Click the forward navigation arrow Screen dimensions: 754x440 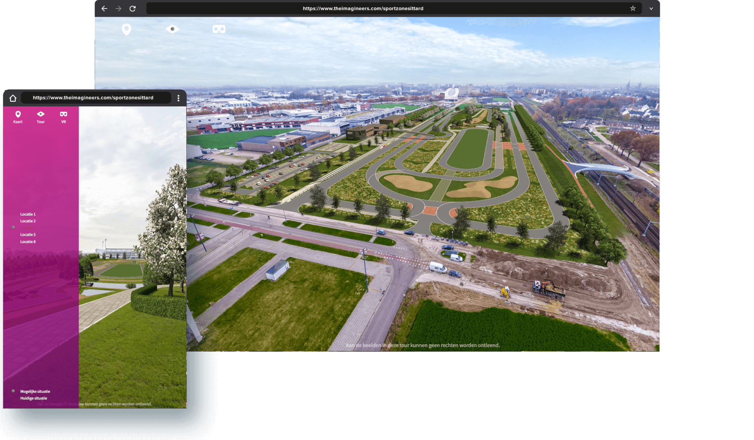(118, 8)
